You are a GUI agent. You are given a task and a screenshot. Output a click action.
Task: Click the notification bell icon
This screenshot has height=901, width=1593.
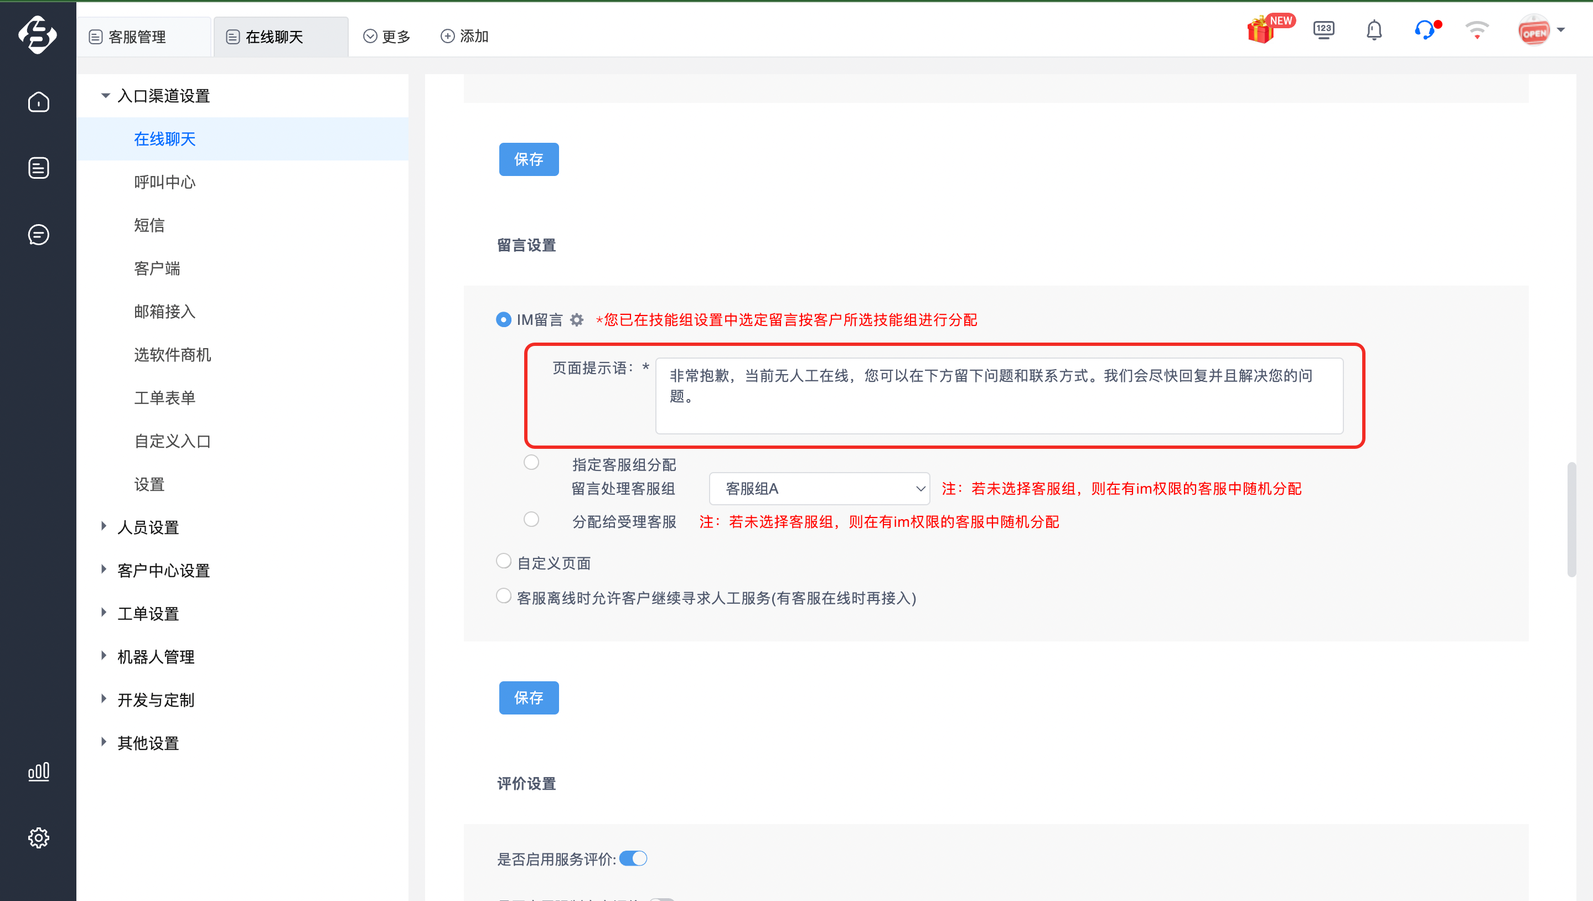coord(1374,30)
